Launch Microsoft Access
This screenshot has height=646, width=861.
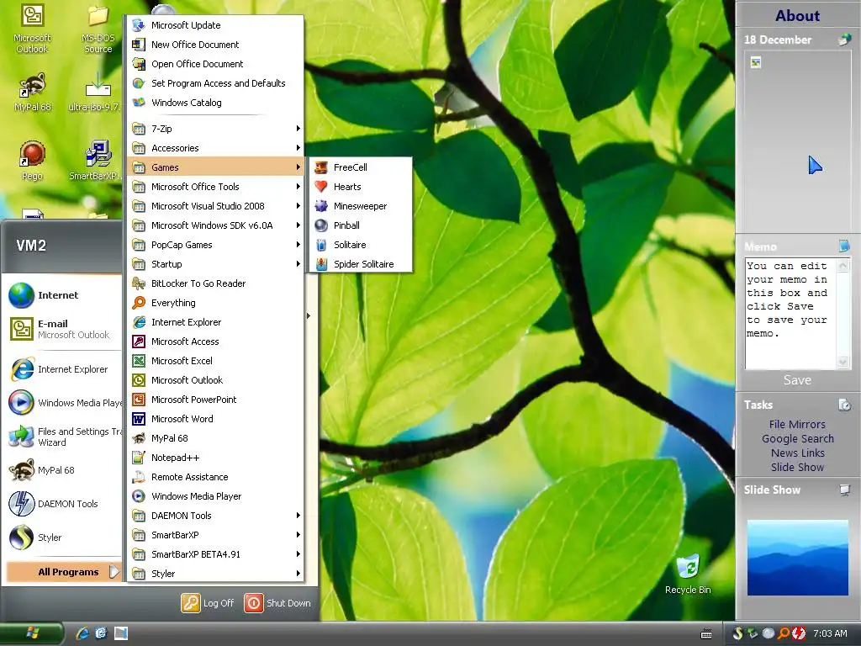pyautogui.click(x=216, y=342)
